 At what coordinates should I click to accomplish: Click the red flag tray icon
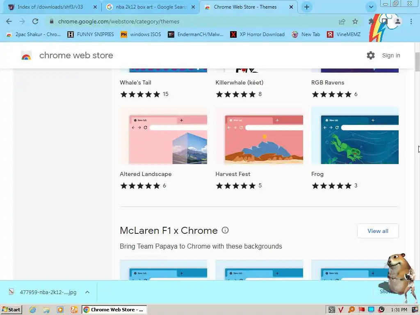tap(362, 310)
